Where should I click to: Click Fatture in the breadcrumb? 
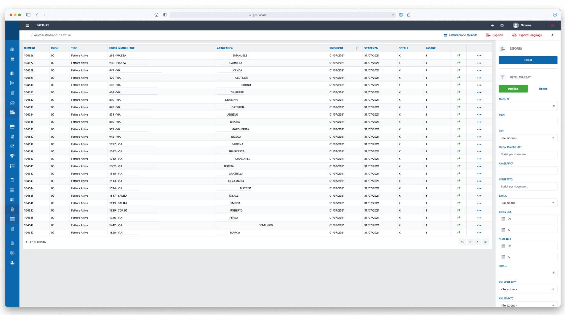[66, 35]
